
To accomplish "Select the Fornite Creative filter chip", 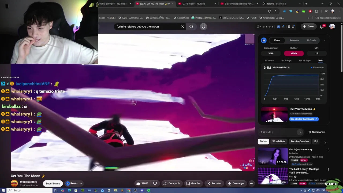I will click(x=300, y=142).
